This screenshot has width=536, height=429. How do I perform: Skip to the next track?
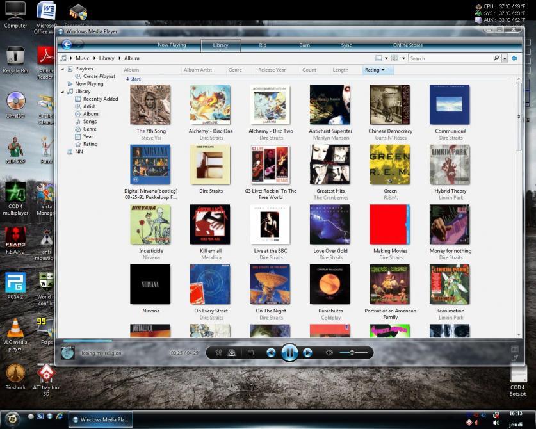(x=307, y=352)
